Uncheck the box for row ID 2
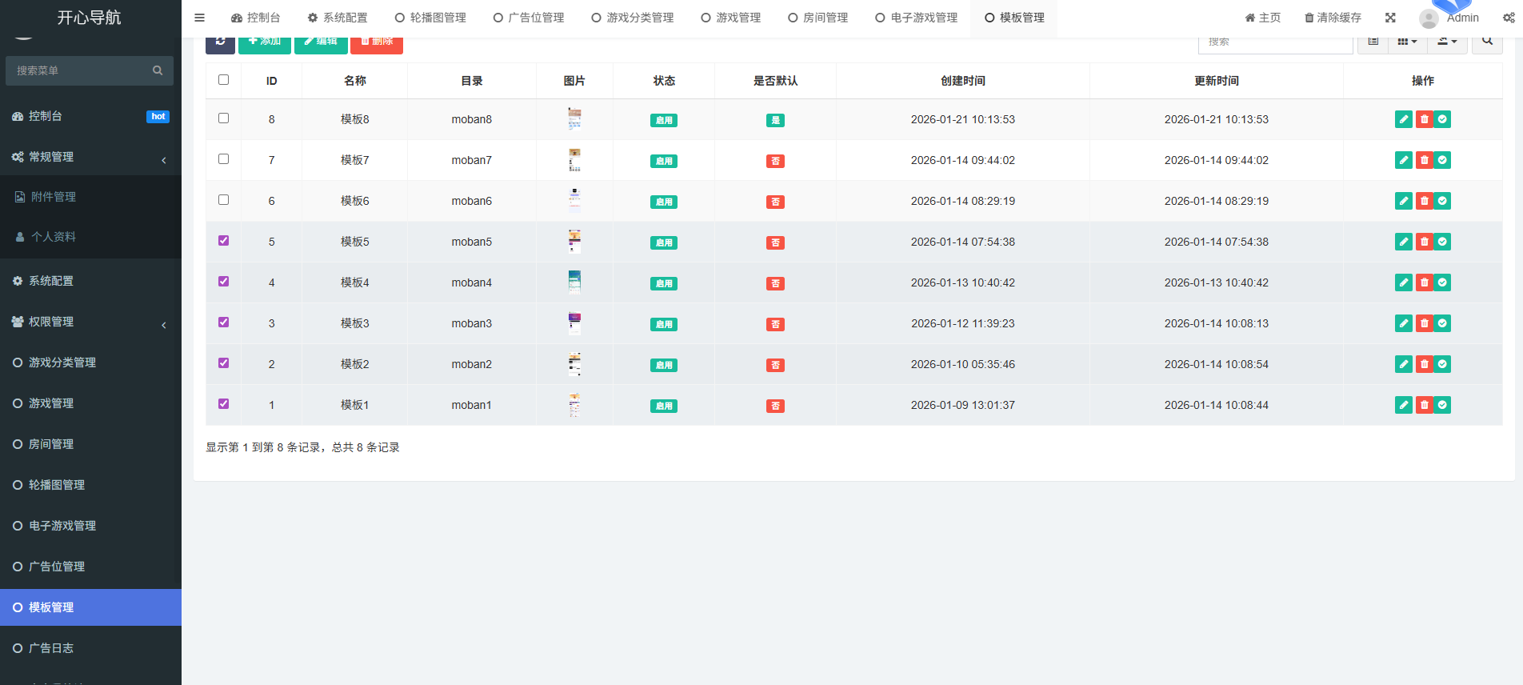Image resolution: width=1523 pixels, height=685 pixels. coord(223,363)
